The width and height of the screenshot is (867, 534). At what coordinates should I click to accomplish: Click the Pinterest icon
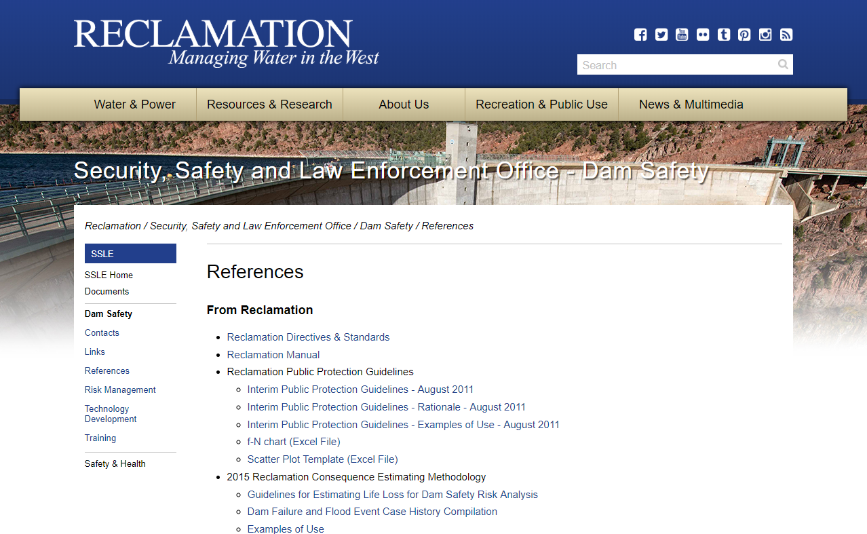tap(744, 35)
